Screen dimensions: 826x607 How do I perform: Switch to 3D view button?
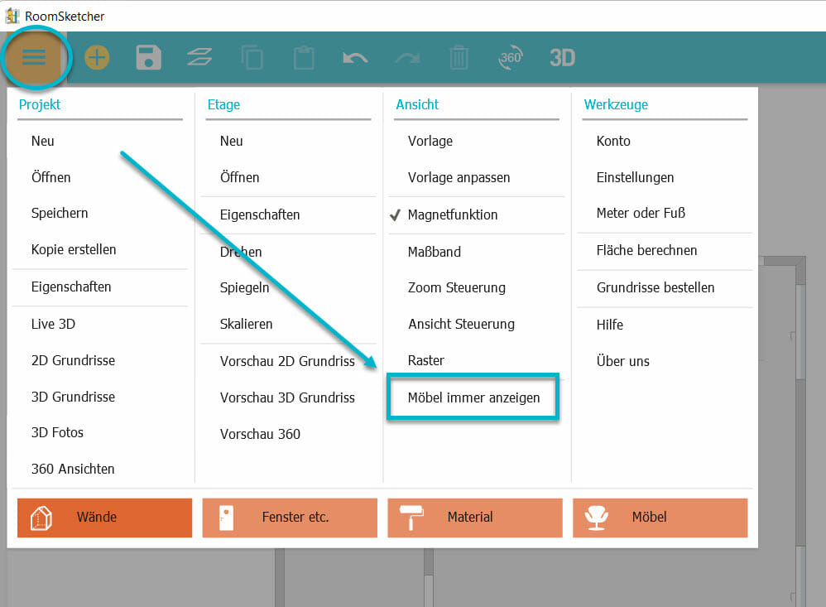click(562, 57)
